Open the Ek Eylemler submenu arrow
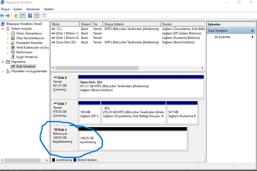The width and height of the screenshot is (257, 171). pos(253,37)
